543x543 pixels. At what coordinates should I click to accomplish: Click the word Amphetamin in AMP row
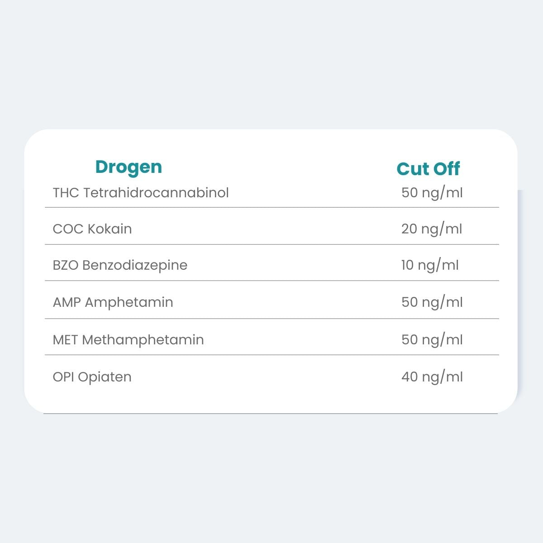[x=129, y=302]
